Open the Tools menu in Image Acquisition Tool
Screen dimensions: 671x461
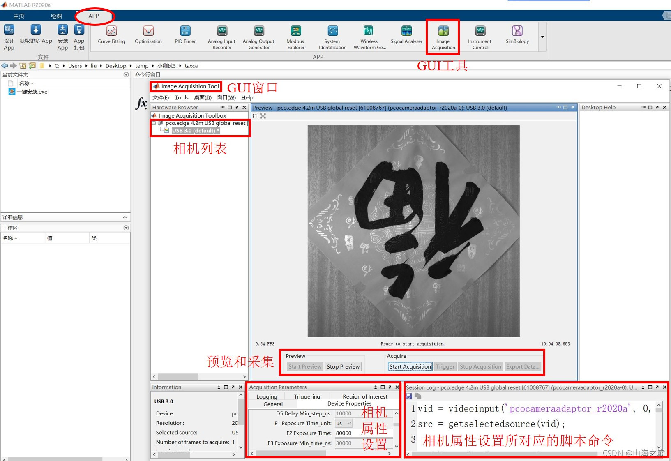[181, 97]
